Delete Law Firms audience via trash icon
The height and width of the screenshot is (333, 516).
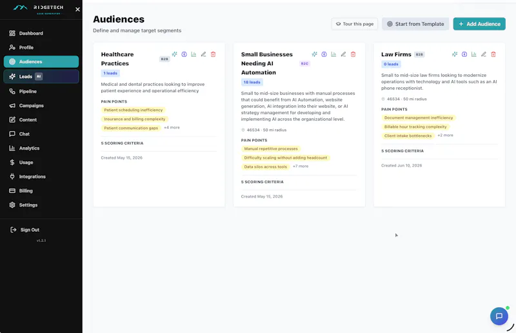493,54
